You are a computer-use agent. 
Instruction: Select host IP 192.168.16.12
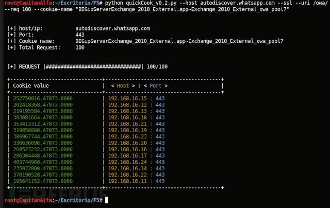click(127, 105)
